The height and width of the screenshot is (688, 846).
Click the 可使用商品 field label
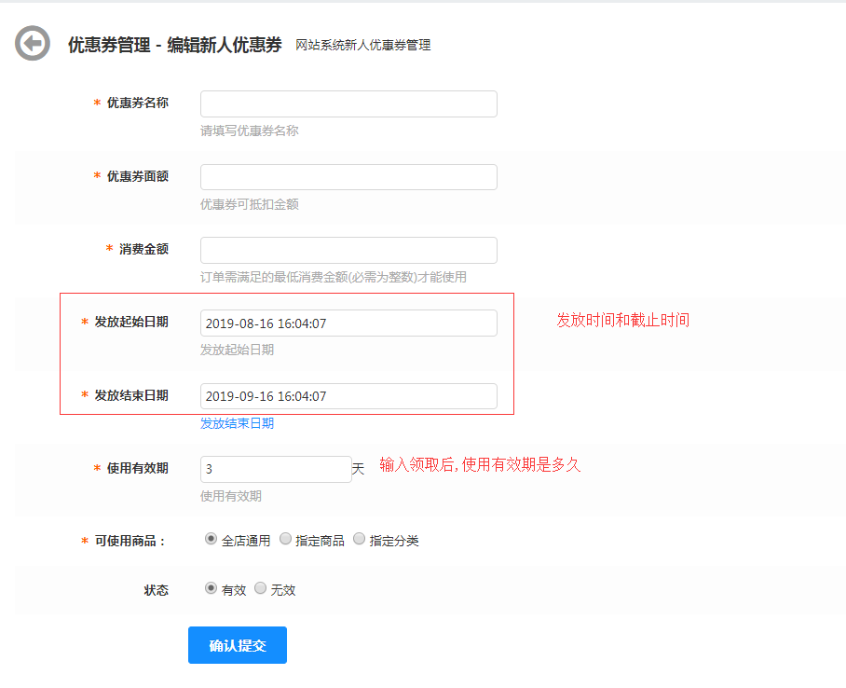pyautogui.click(x=129, y=541)
